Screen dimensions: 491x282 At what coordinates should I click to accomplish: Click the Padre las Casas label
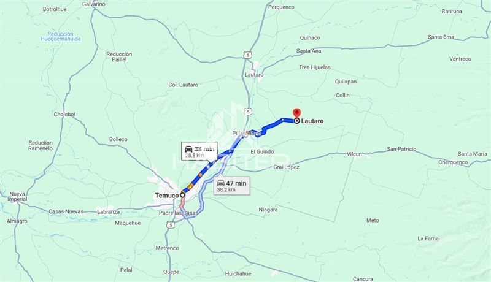pyautogui.click(x=179, y=213)
